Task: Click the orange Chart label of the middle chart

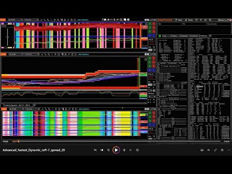Action: pyautogui.click(x=3, y=54)
